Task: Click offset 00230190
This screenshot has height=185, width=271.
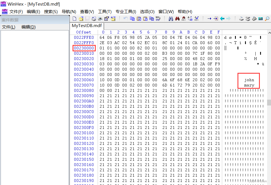Action: coord(84,181)
